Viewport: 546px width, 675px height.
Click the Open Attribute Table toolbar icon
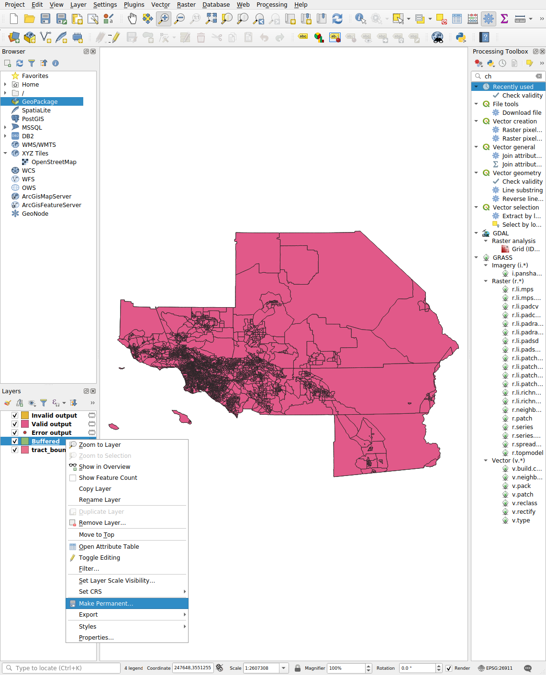click(457, 19)
